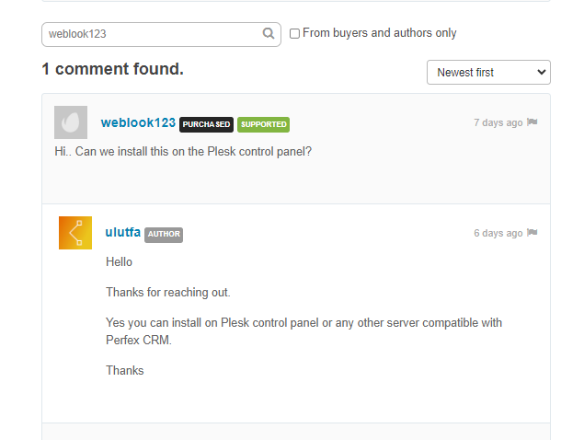Image resolution: width=561 pixels, height=440 pixels.
Task: Click the '1 comment found.' heading
Action: pos(113,69)
